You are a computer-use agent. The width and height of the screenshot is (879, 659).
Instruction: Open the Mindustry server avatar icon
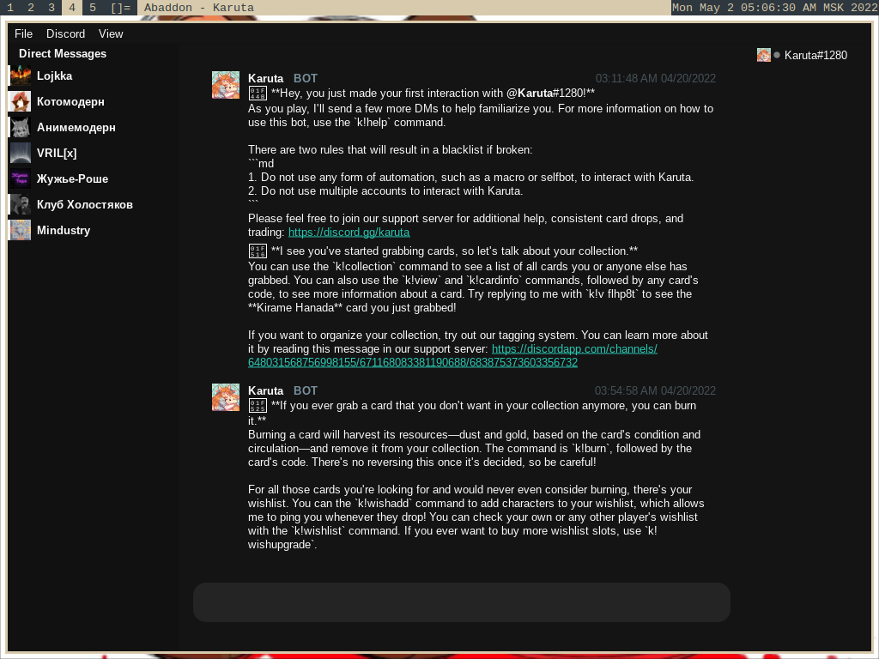(x=21, y=230)
